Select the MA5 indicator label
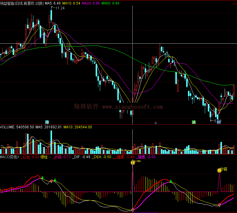237x213 pixels. [x=52, y=3]
